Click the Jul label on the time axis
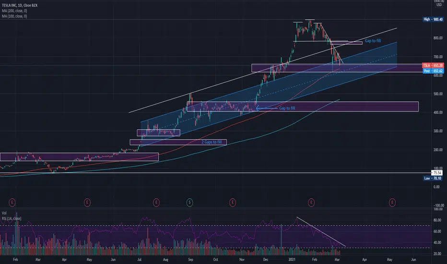This screenshot has width=447, height=264. click(x=140, y=259)
